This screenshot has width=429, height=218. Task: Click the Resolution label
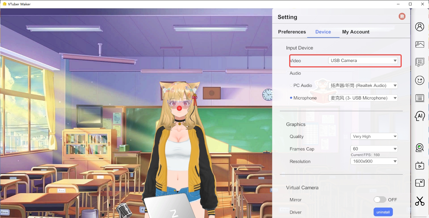pos(300,162)
